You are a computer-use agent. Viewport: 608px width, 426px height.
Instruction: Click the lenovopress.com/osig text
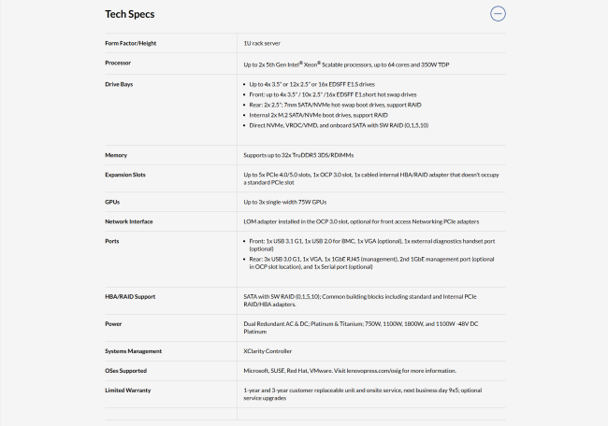click(x=375, y=370)
